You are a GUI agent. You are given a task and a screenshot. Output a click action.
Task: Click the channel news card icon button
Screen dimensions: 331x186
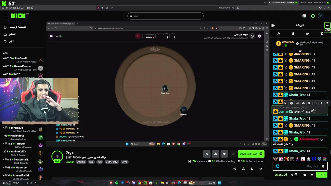coord(207,154)
